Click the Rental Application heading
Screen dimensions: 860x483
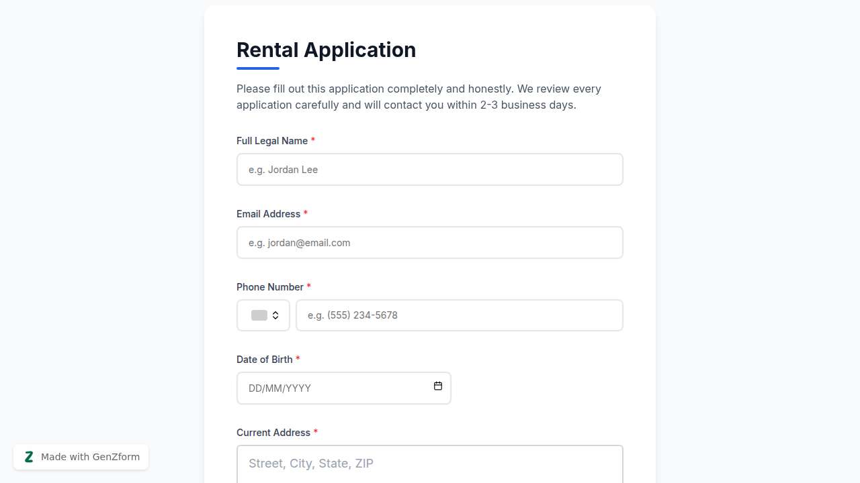click(326, 50)
